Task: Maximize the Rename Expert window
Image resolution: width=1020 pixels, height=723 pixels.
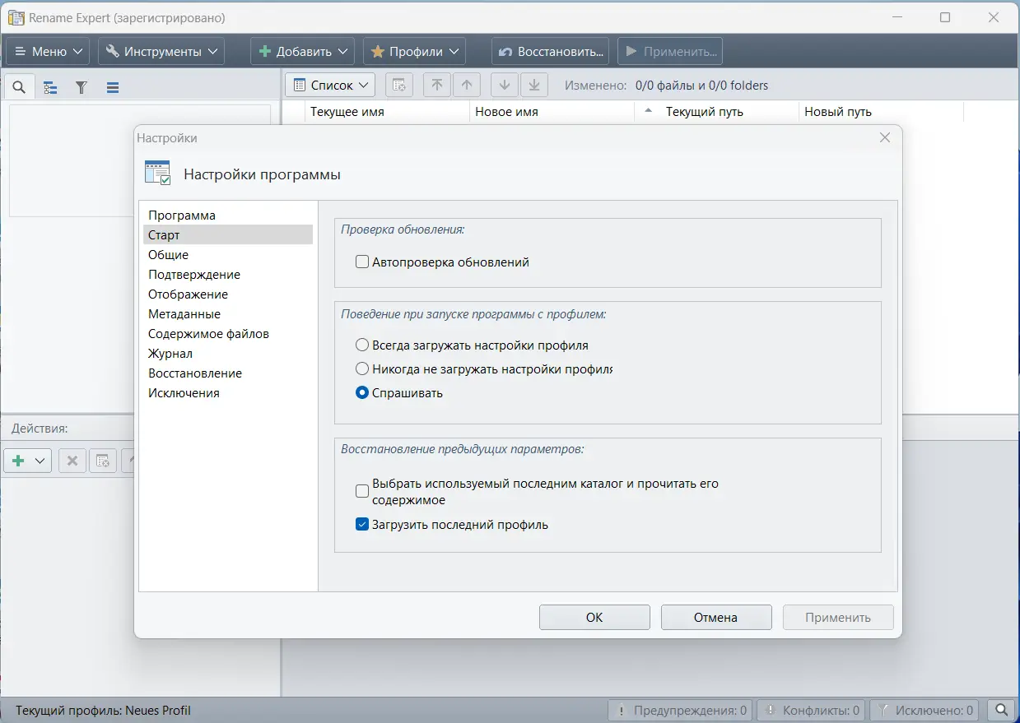Action: pos(945,17)
